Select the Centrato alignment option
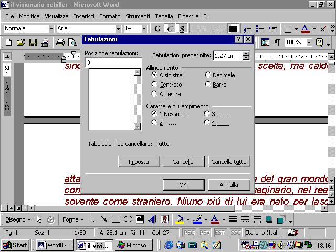 [167, 85]
